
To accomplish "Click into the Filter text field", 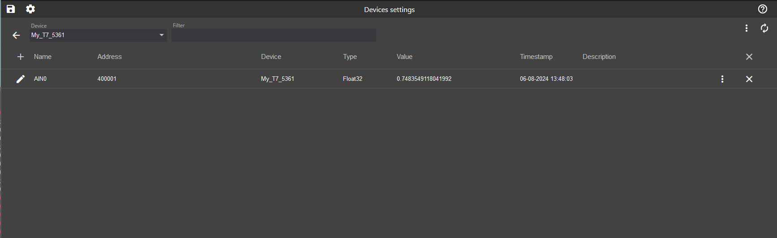I will [274, 35].
